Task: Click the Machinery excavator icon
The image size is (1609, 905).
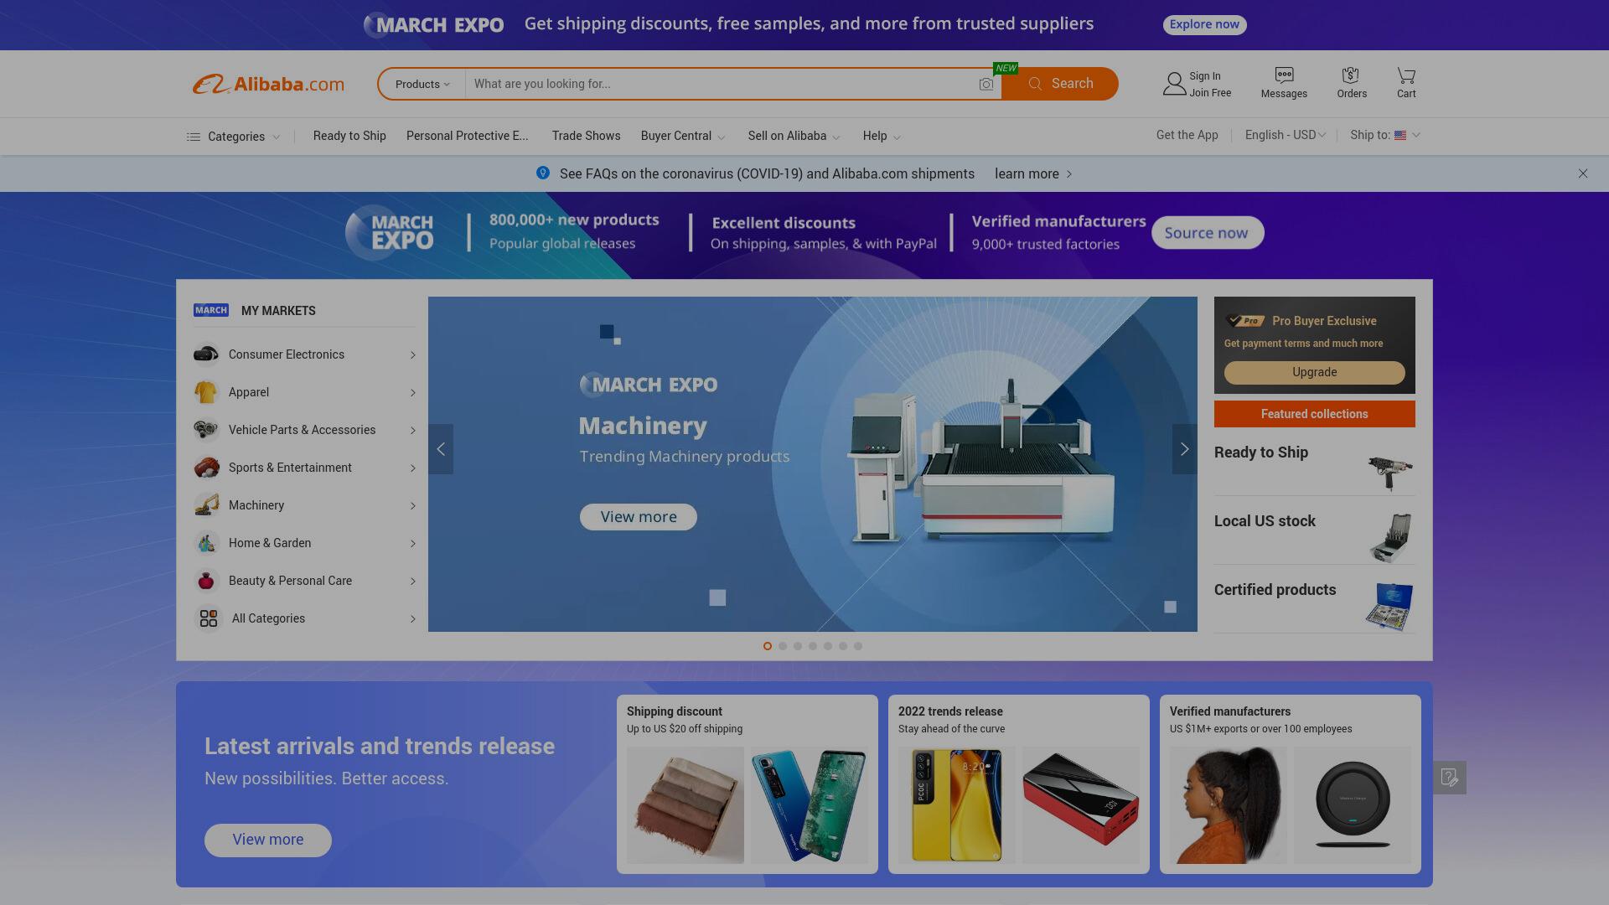Action: pyautogui.click(x=206, y=505)
